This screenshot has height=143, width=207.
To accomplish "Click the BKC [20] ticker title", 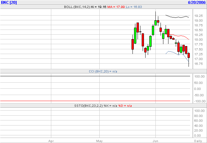I will pos(9,2).
